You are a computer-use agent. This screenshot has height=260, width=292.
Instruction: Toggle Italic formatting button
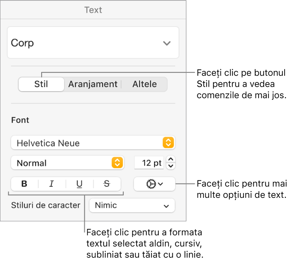52,184
